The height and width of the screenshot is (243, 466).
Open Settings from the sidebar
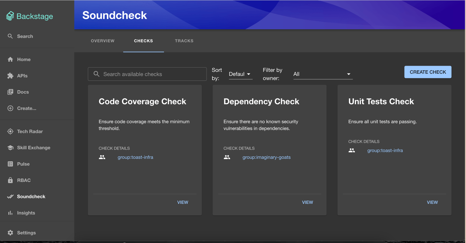(x=37, y=233)
